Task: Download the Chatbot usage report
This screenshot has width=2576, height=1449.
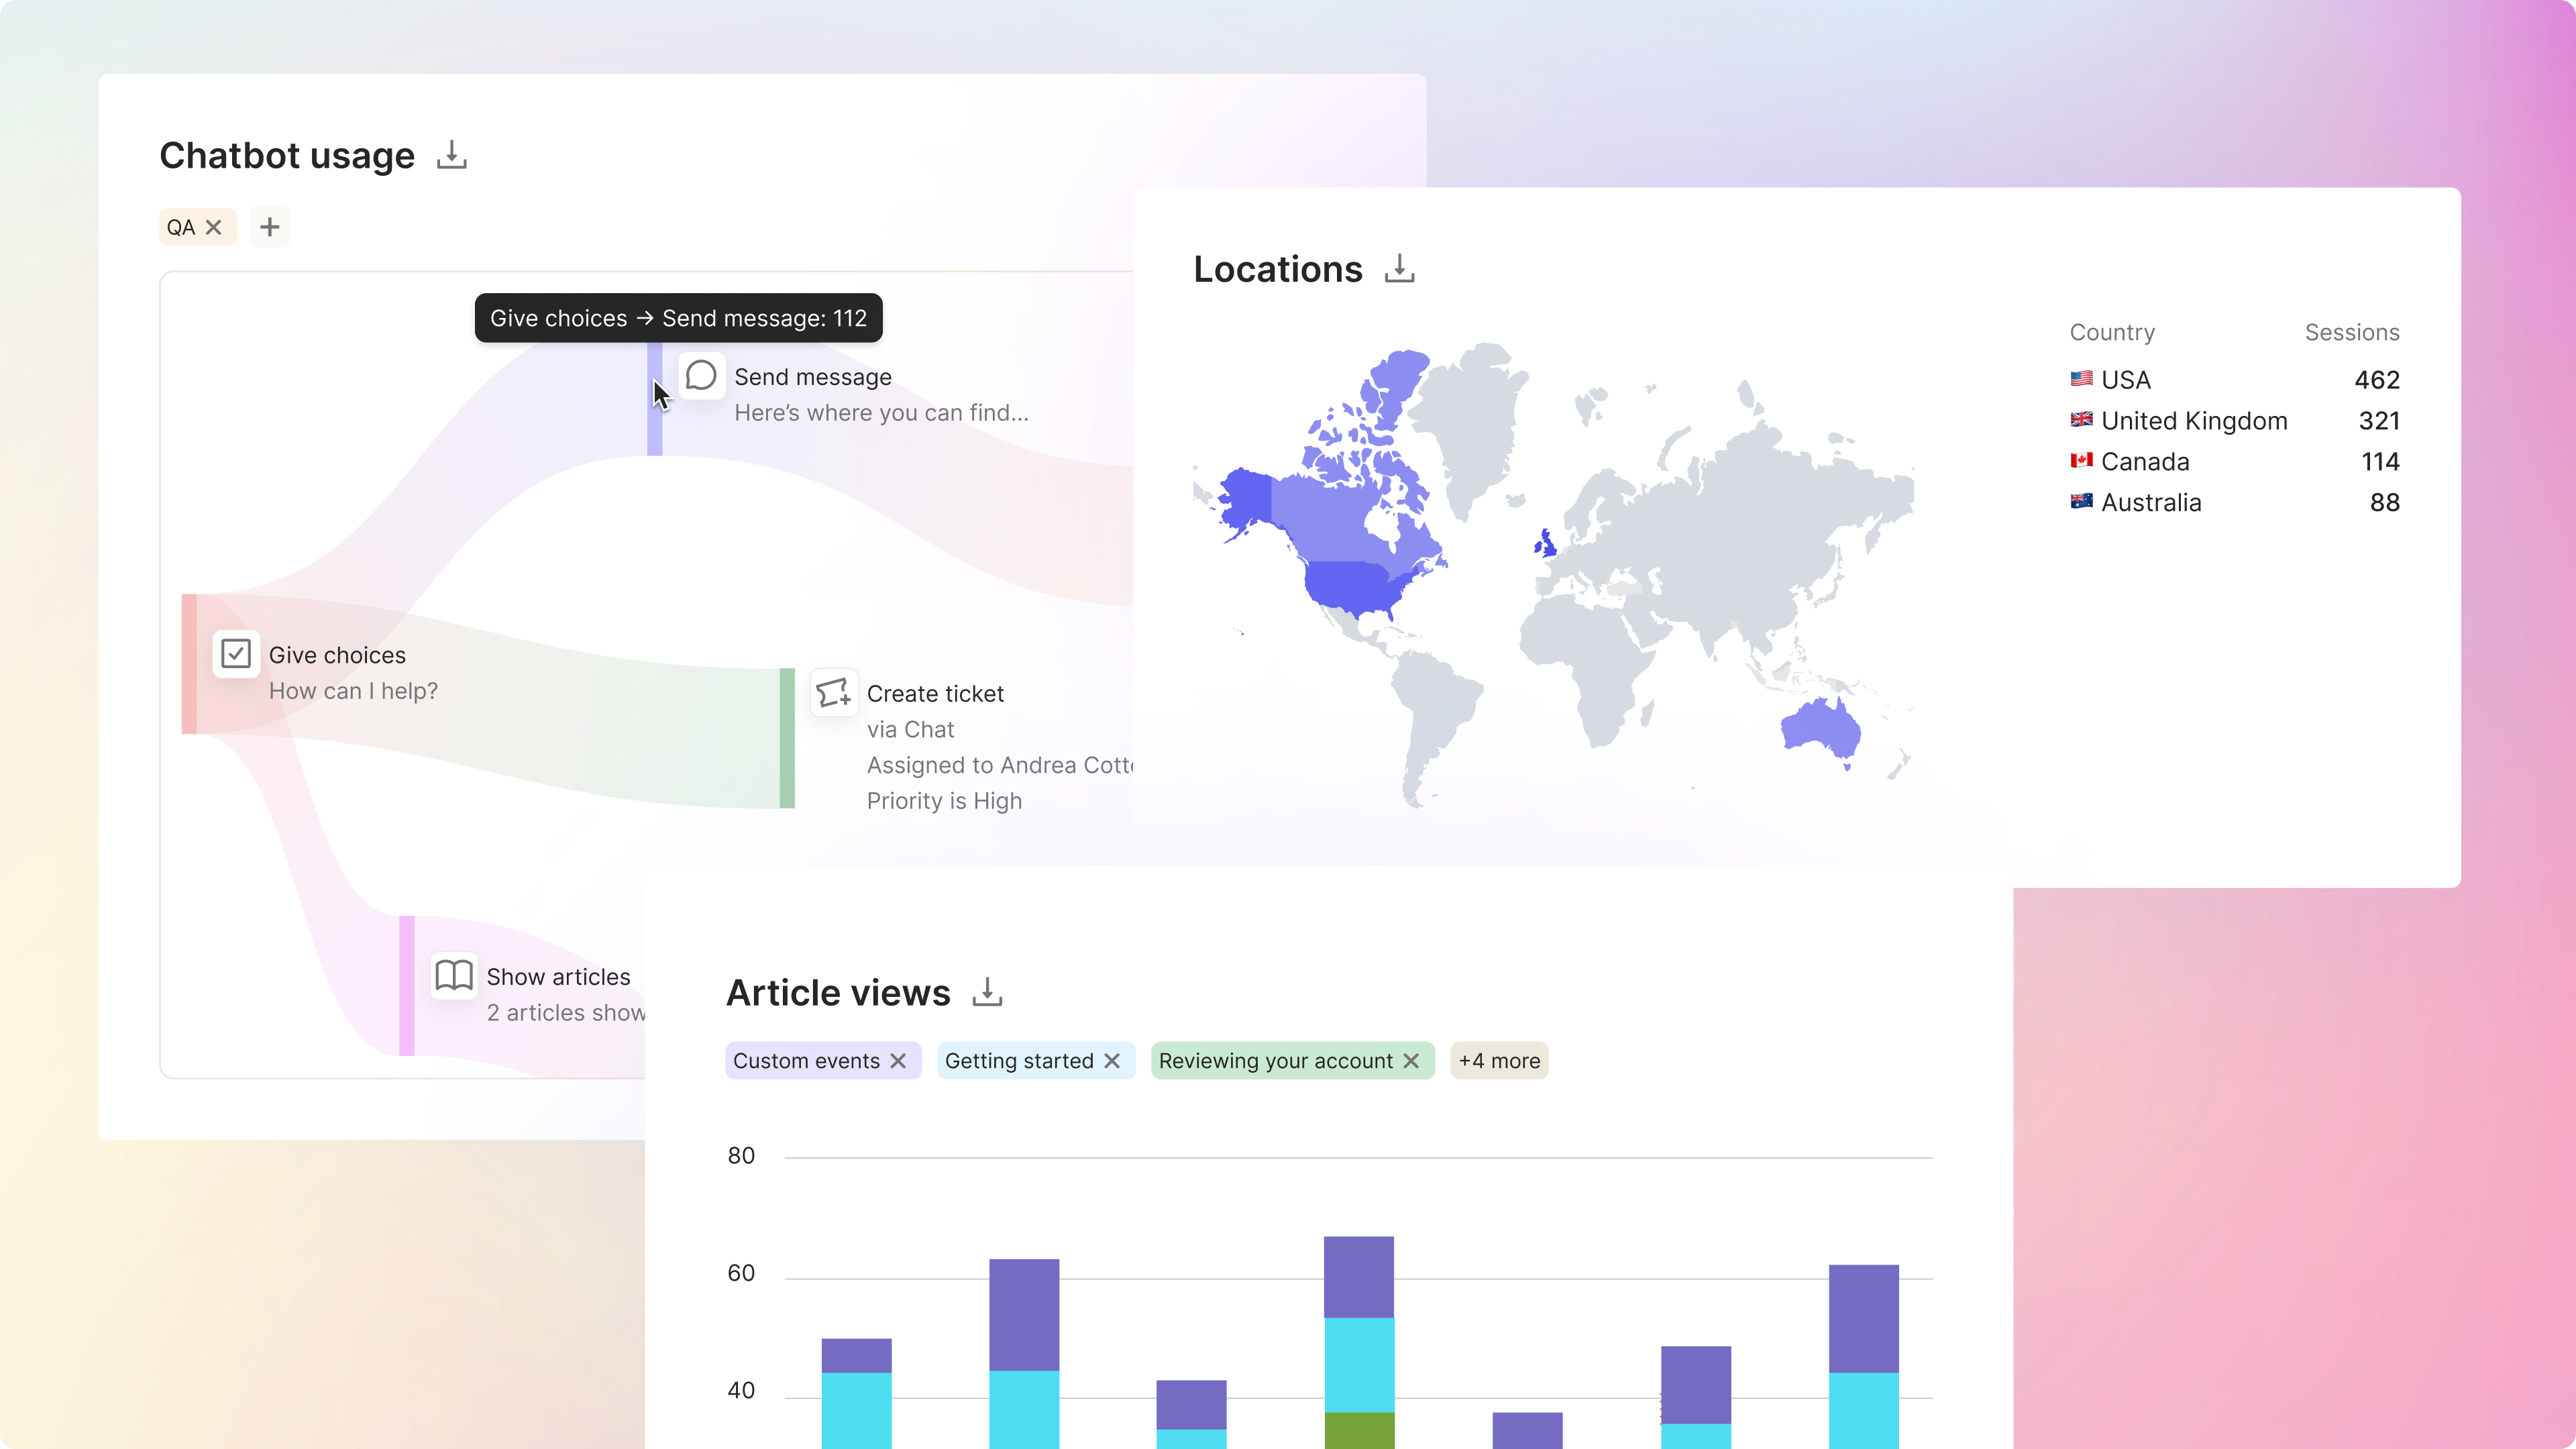Action: point(452,155)
